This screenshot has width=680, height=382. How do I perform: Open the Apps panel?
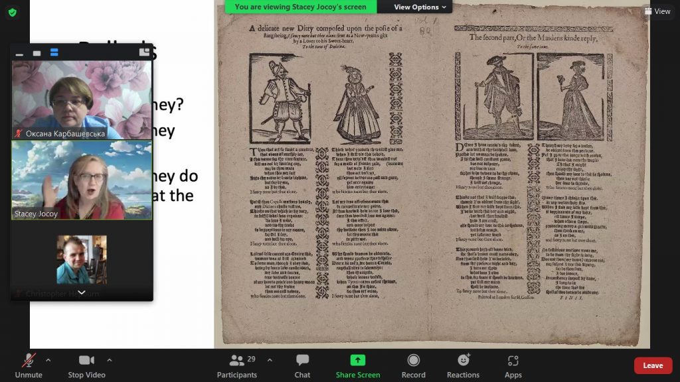coord(513,366)
